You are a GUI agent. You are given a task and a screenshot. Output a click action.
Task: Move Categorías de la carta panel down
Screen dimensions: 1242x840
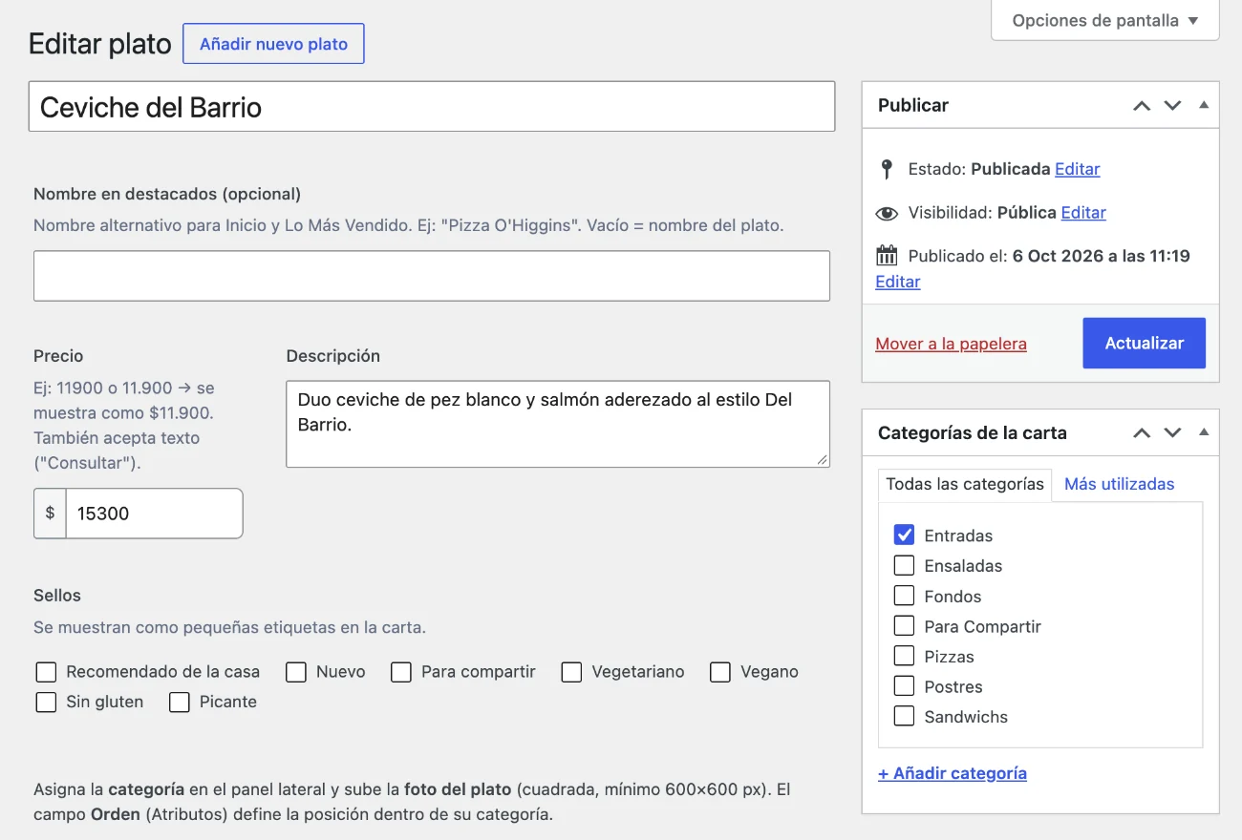tap(1172, 433)
